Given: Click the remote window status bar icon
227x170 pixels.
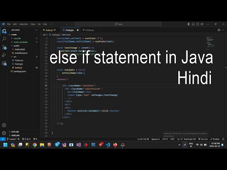Looking at the screenshot, I should [3, 139].
